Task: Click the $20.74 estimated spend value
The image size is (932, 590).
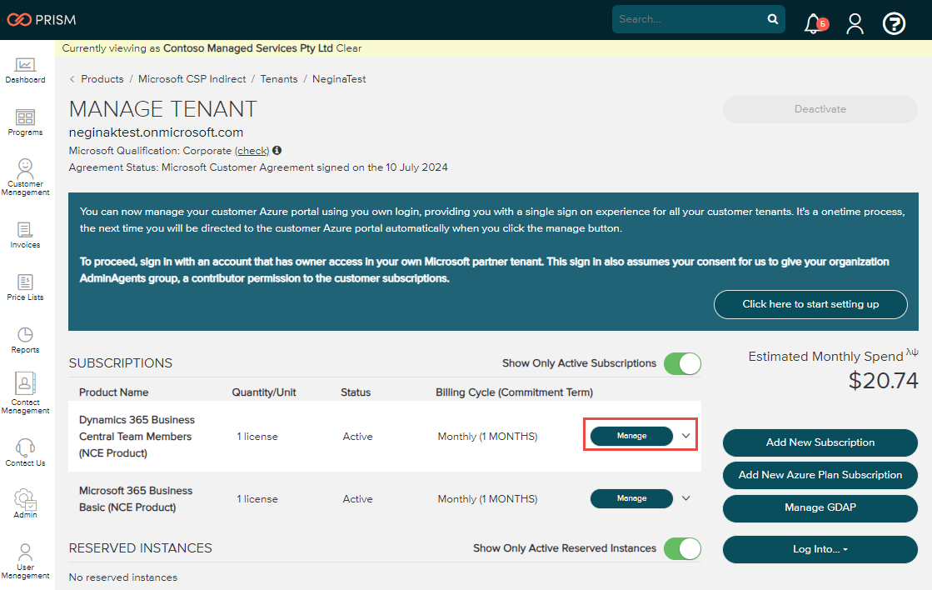Action: 883,381
